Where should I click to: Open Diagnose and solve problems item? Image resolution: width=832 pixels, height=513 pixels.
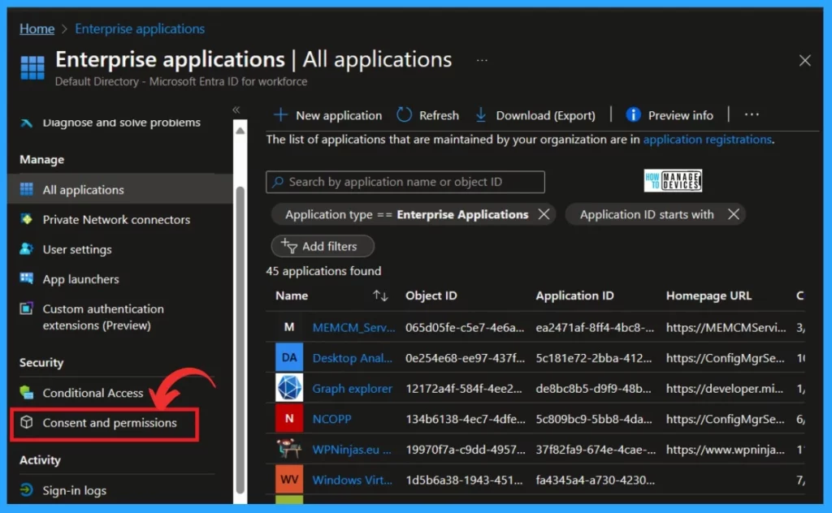pyautogui.click(x=122, y=123)
